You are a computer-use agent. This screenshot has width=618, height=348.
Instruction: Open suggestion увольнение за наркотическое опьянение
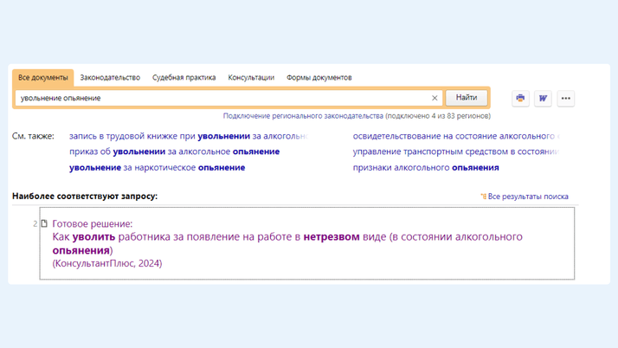click(157, 167)
